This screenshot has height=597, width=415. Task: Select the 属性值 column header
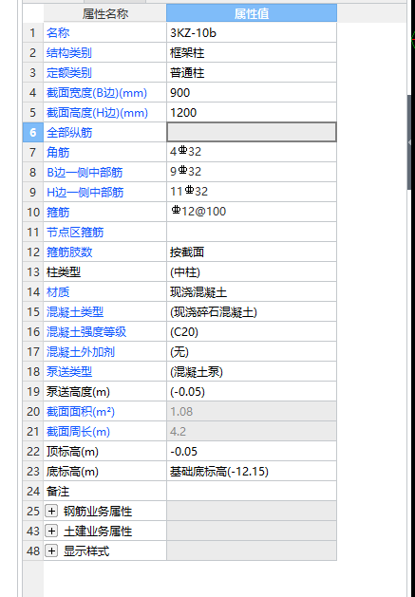[x=252, y=13]
